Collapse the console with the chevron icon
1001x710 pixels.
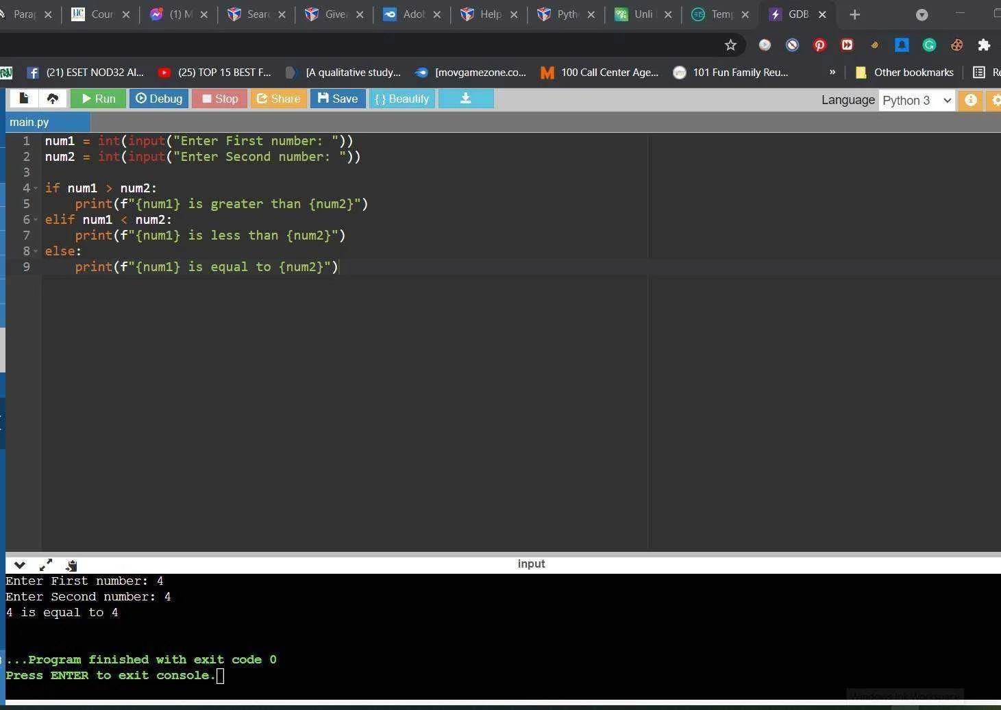pos(20,565)
